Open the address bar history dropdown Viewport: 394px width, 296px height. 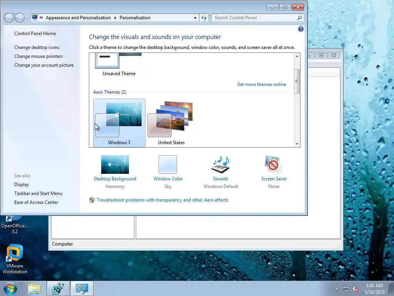(x=195, y=18)
